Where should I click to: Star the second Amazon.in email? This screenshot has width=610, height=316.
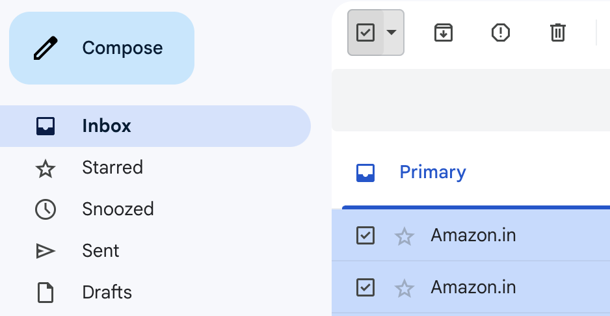404,288
